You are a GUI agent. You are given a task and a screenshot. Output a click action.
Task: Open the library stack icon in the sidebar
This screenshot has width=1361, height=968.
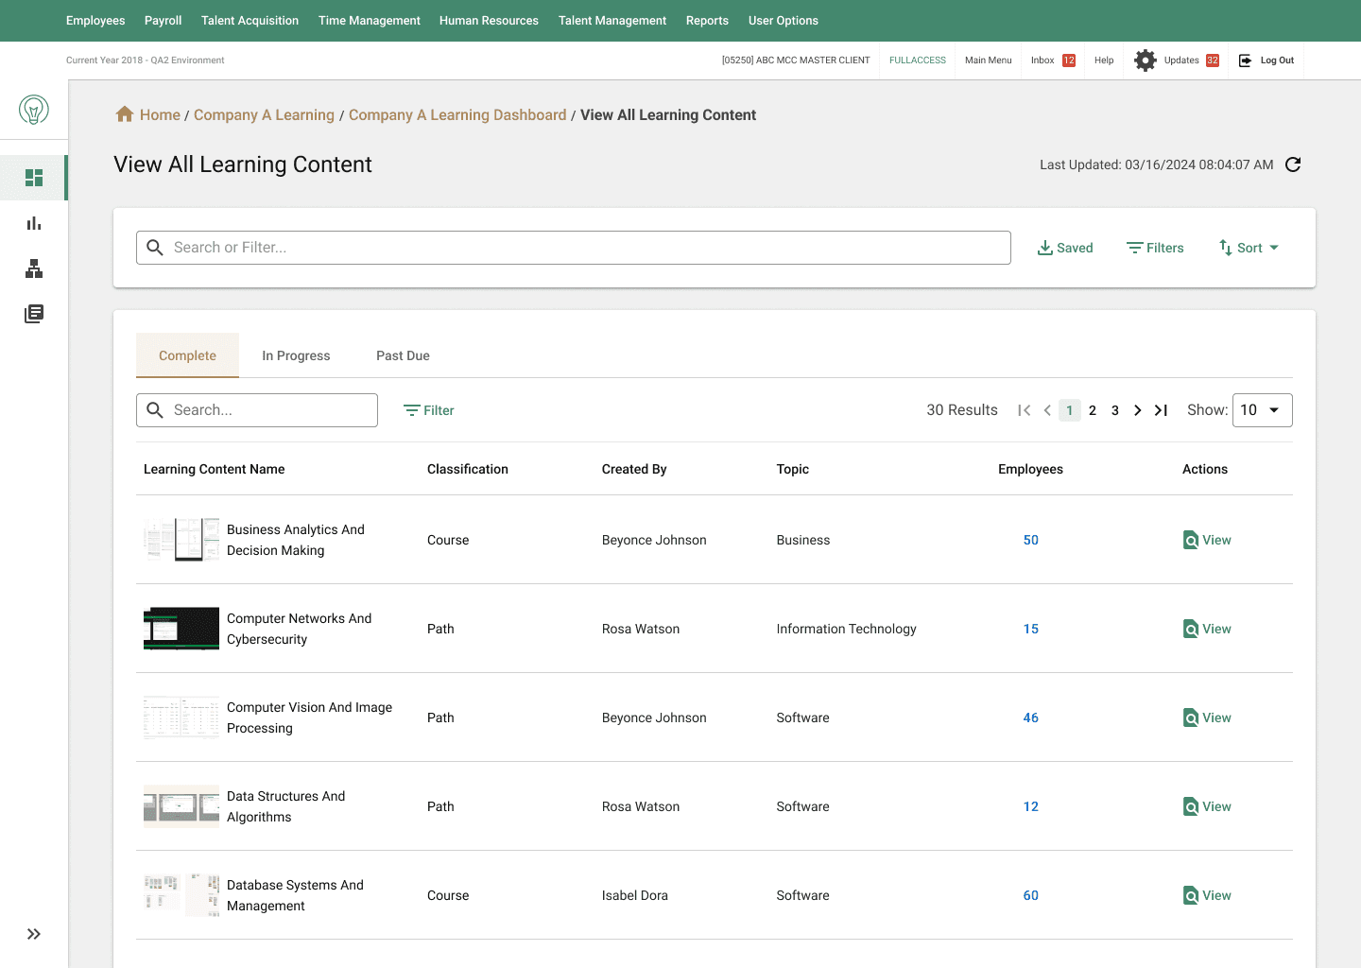pyautogui.click(x=34, y=314)
